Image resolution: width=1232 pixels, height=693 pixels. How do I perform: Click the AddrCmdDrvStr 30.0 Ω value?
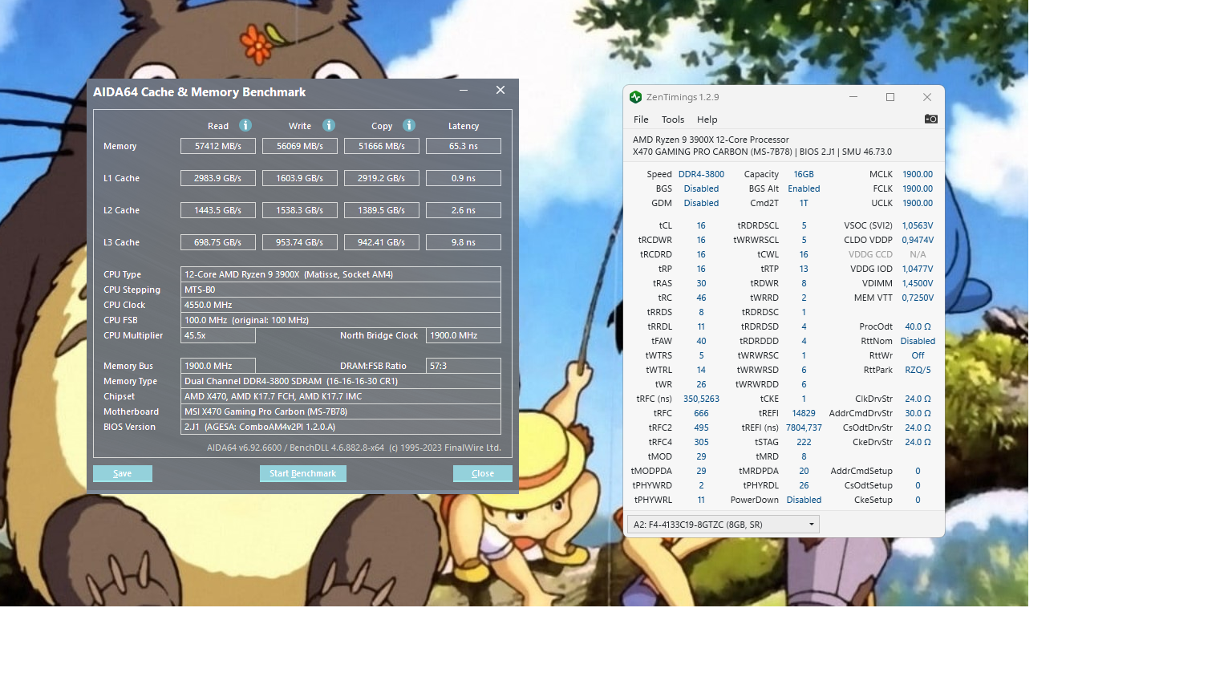coord(918,413)
